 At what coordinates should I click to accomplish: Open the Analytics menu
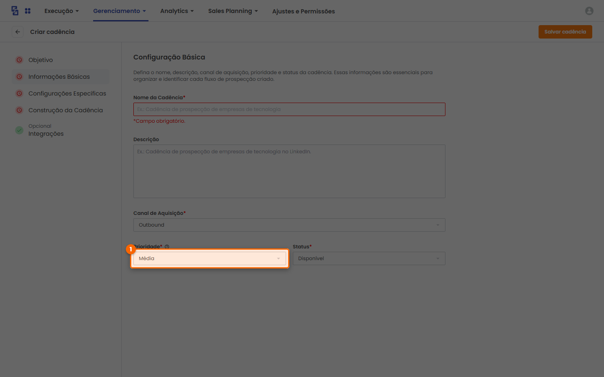point(177,11)
